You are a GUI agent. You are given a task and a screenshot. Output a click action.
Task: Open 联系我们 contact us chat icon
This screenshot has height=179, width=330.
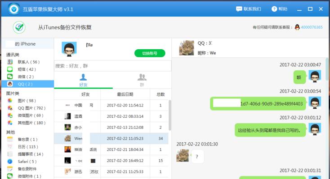(x=239, y=9)
